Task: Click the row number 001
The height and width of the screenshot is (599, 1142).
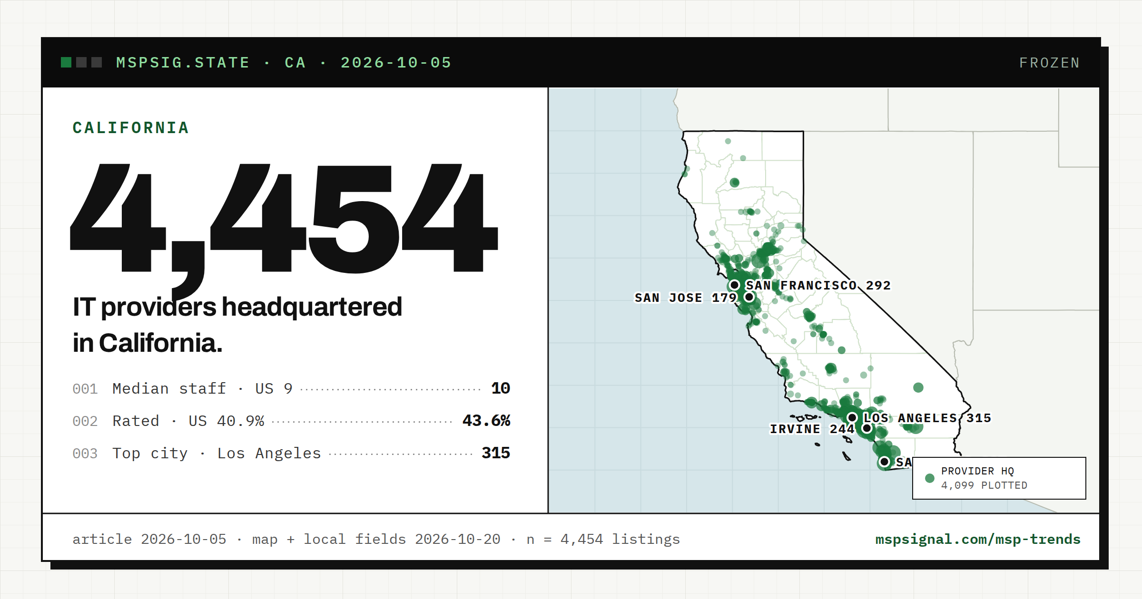Action: click(85, 389)
